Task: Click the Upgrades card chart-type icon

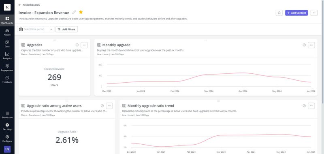Action: [x=23, y=45]
